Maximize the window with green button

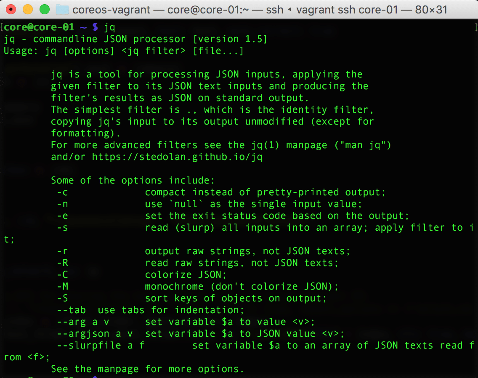pyautogui.click(x=44, y=9)
